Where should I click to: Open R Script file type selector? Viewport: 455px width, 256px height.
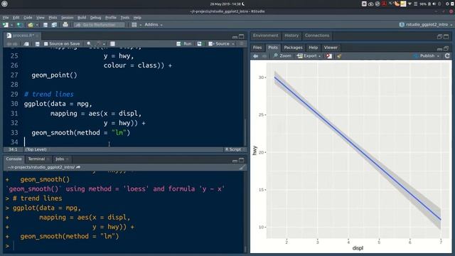(235, 149)
